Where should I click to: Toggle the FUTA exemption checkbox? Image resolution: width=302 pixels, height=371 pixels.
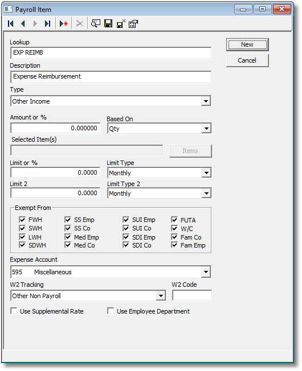tap(174, 220)
